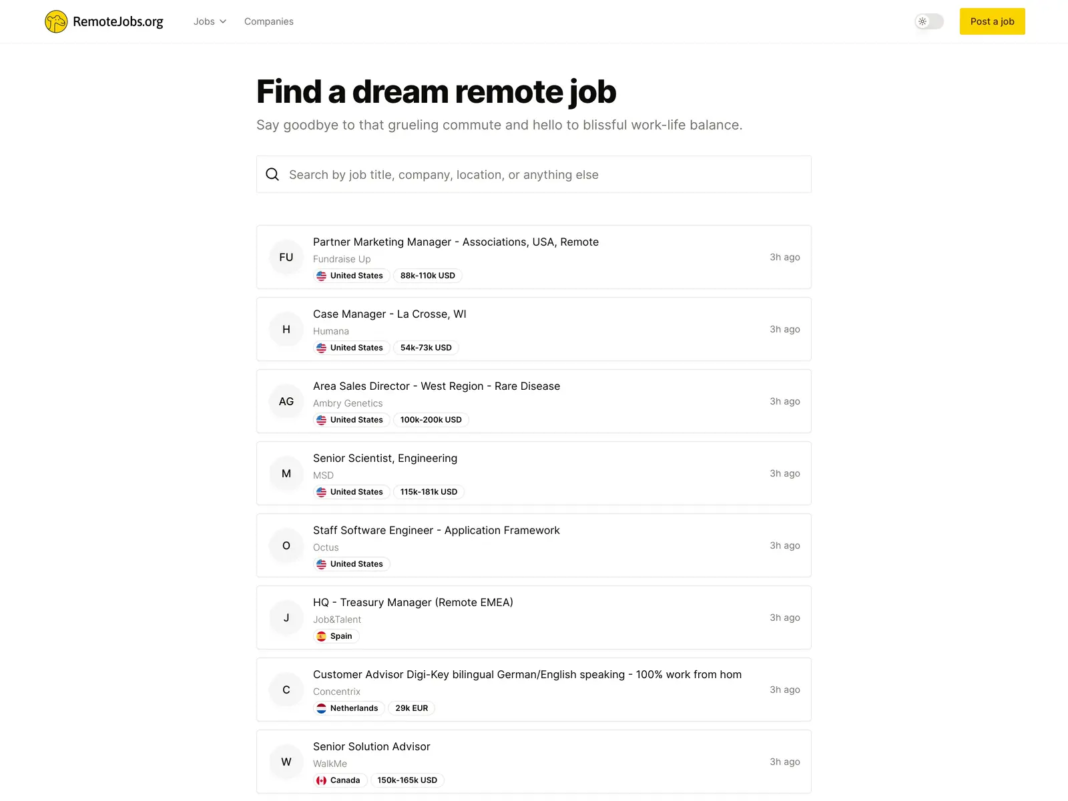Click the H avatar for Humana

tap(286, 329)
